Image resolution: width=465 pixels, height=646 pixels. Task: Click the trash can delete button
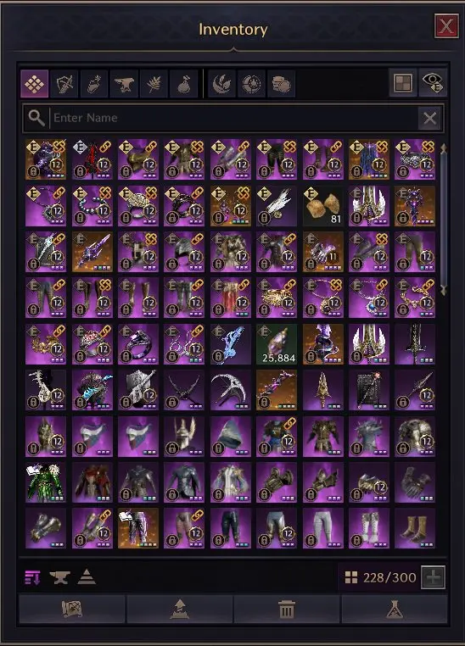pos(287,610)
